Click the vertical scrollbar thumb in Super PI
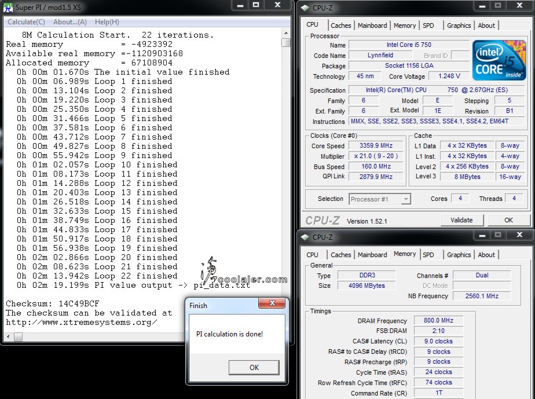The image size is (535, 399). tap(286, 43)
